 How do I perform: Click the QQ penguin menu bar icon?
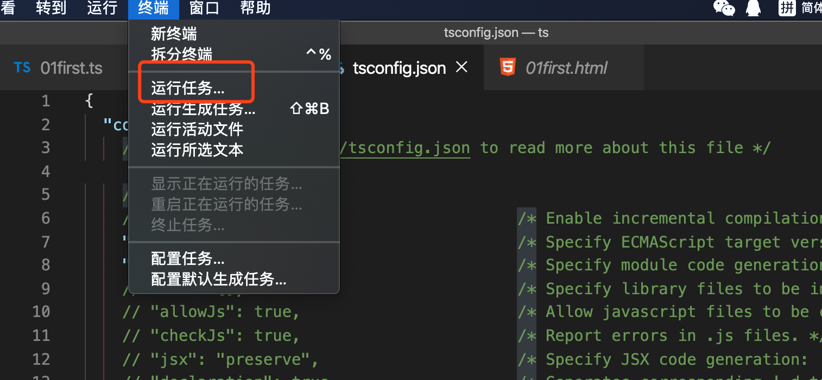point(753,8)
